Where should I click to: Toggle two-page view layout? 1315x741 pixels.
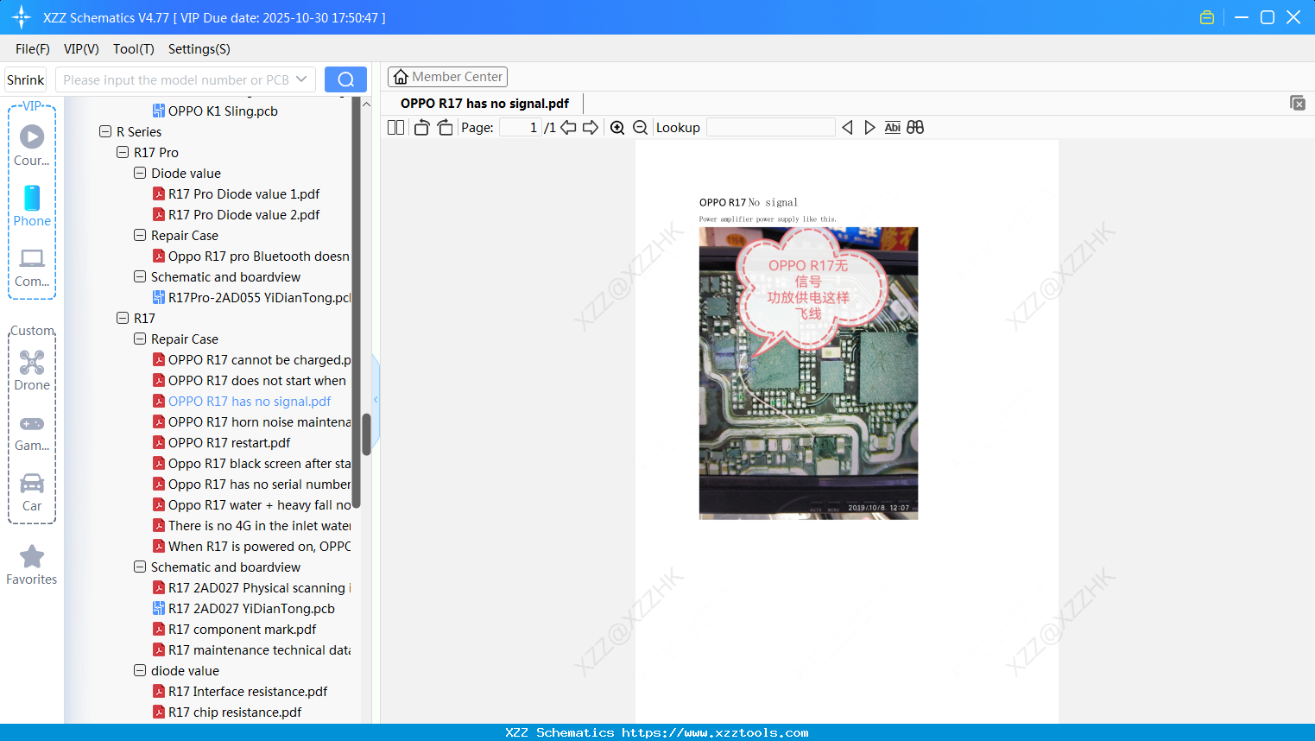pyautogui.click(x=395, y=127)
